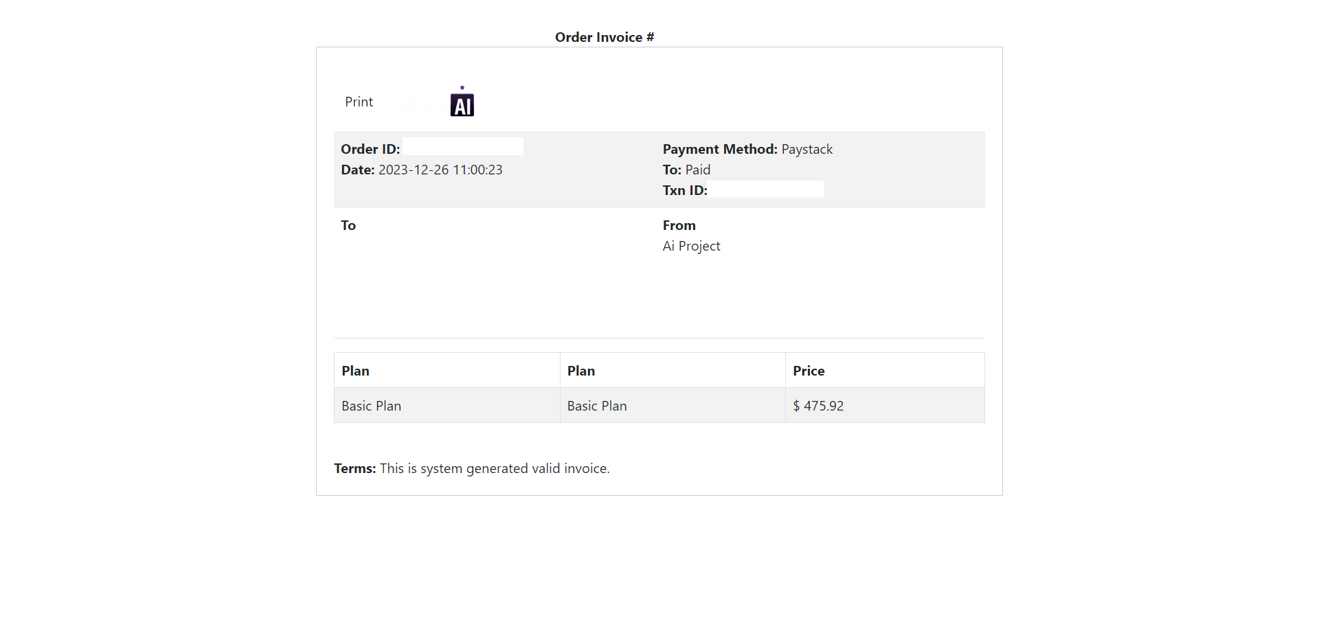Click the bold To section heading
Screen dimensions: 1319x633
348,226
